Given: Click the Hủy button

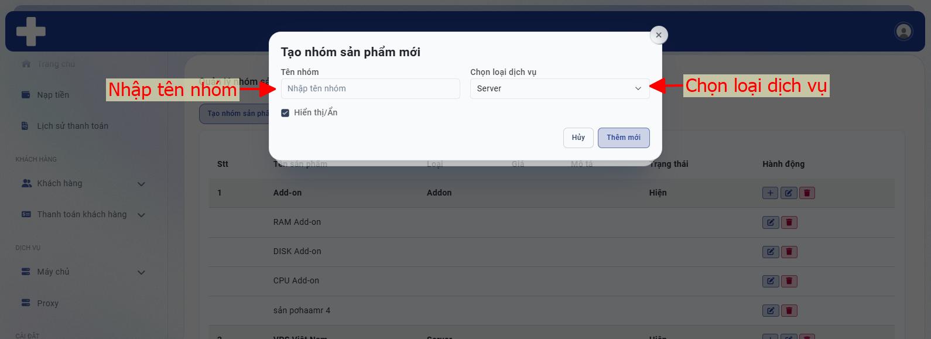Looking at the screenshot, I should click(x=579, y=138).
